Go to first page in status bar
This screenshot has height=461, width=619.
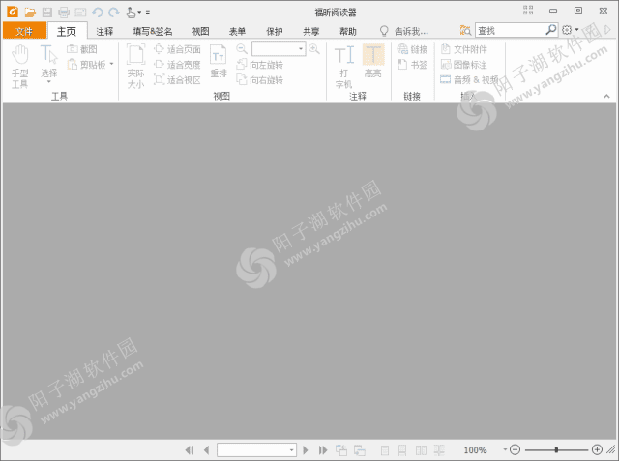pos(190,450)
